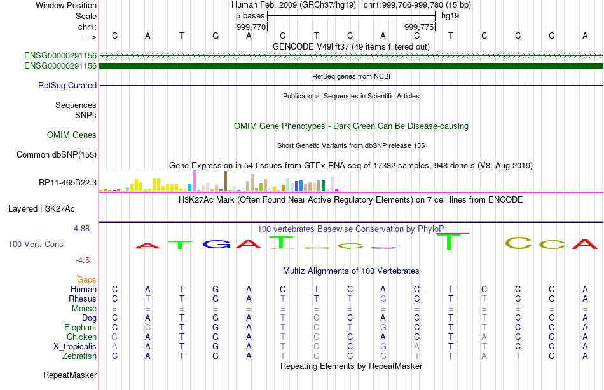This screenshot has height=390, width=604.
Task: Open the GTEx Gene Expression track title
Action: tap(351, 166)
